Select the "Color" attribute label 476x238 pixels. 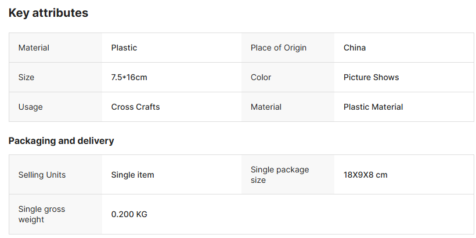click(x=261, y=77)
